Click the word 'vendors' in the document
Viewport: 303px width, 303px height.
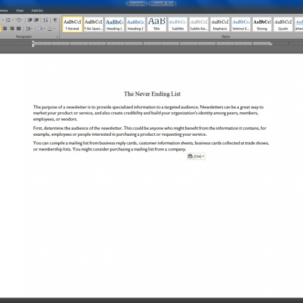pyautogui.click(x=68, y=119)
